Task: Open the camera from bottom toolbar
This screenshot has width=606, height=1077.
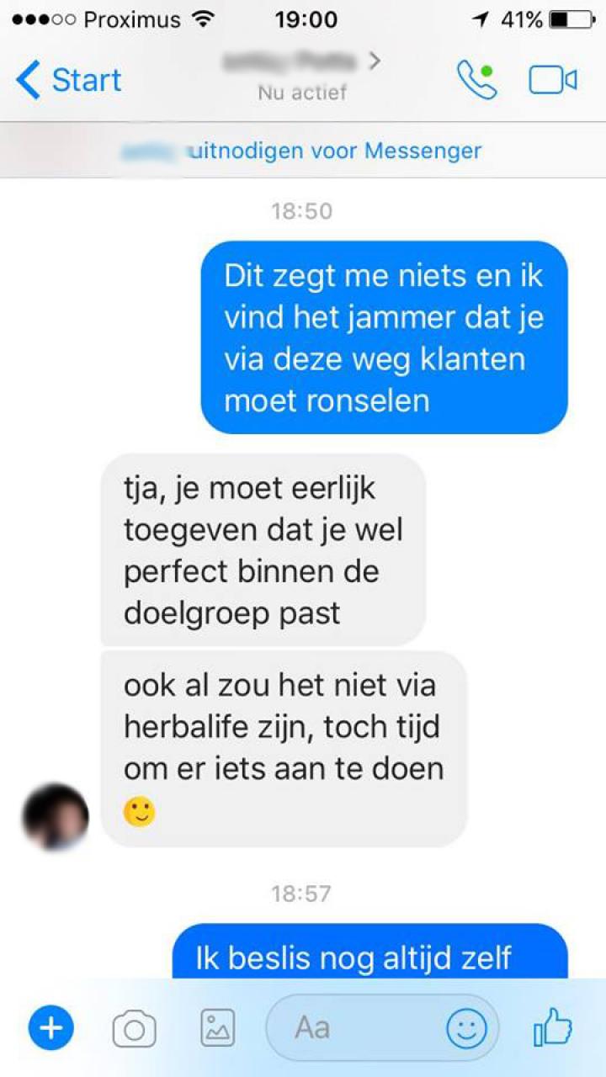Action: [135, 1028]
